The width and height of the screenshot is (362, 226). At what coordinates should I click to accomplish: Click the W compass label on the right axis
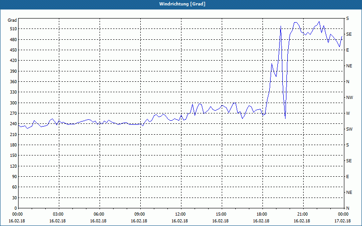(348, 113)
